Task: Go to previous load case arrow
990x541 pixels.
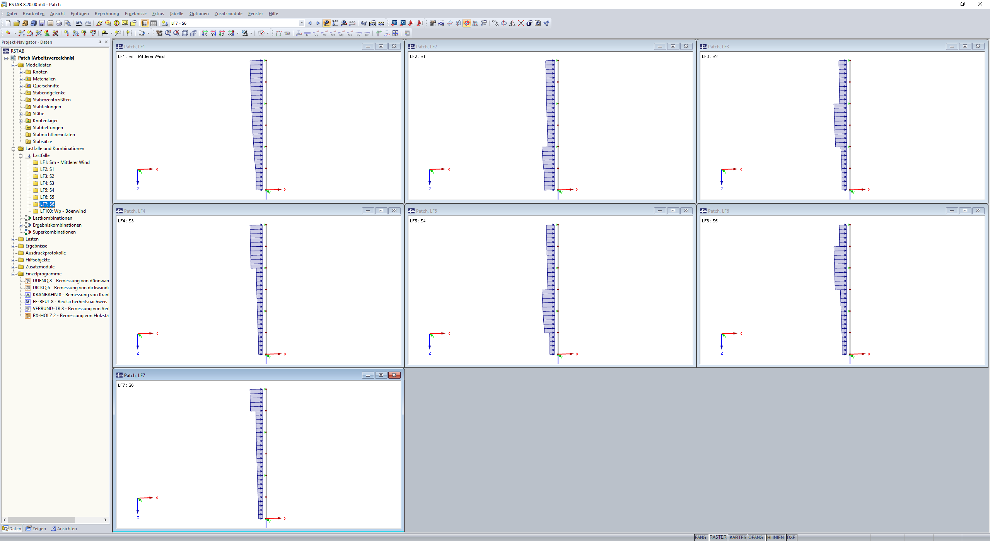Action: pyautogui.click(x=310, y=23)
